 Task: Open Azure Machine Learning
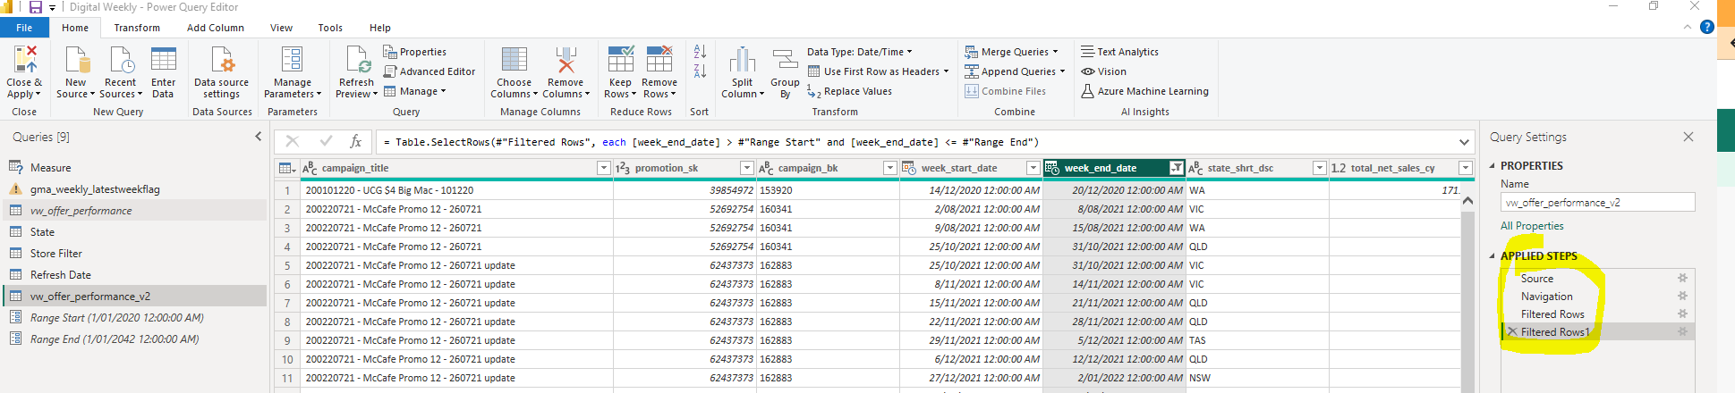pyautogui.click(x=1144, y=91)
